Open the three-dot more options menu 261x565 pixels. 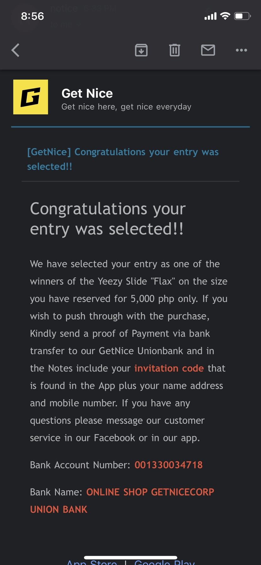pyautogui.click(x=241, y=50)
